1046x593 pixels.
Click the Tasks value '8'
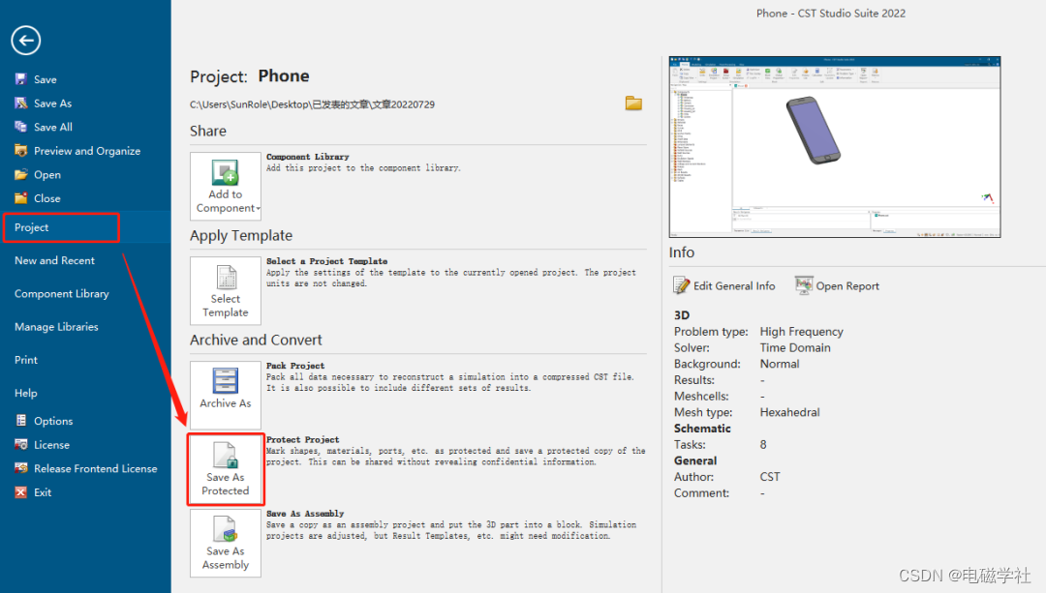pos(763,444)
